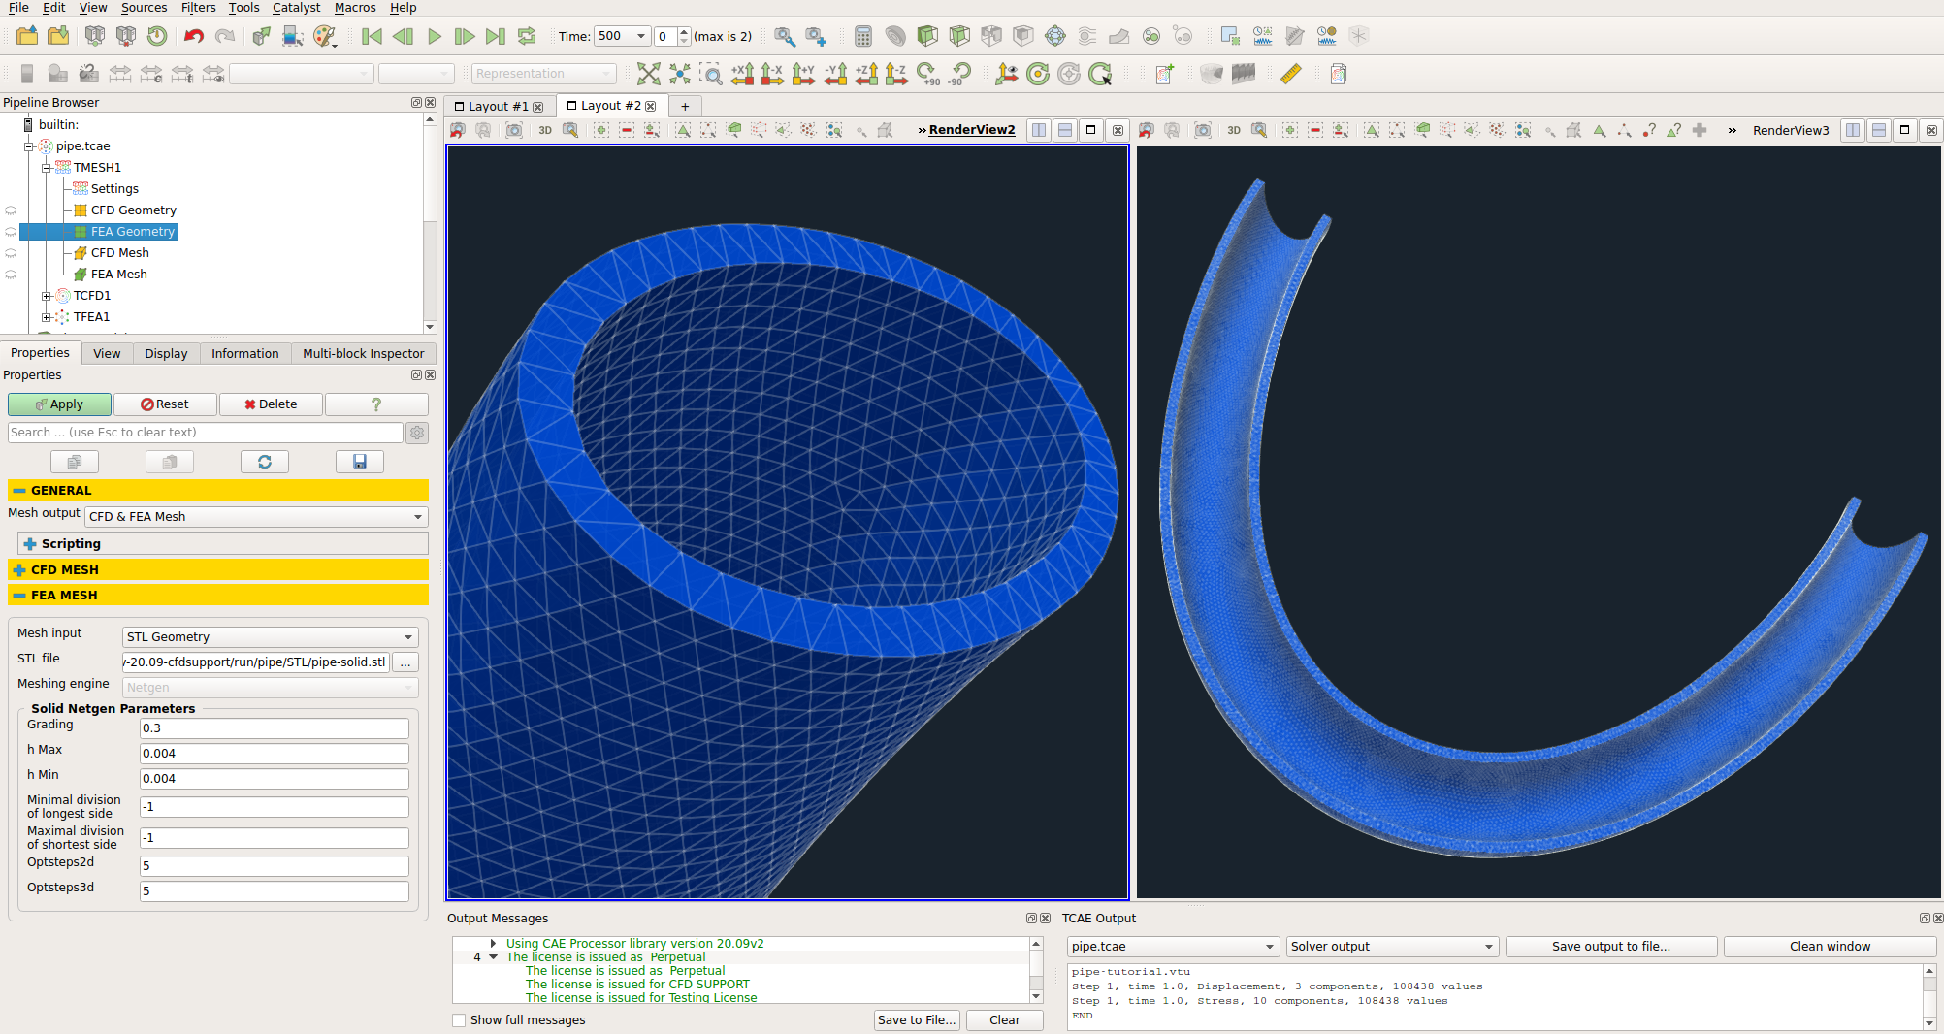This screenshot has height=1034, width=1944.
Task: Switch to the Information tab
Action: pyautogui.click(x=244, y=354)
